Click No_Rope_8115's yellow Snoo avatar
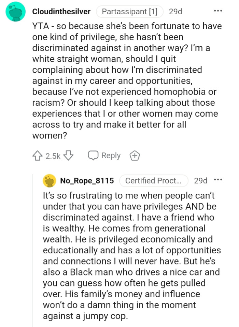 click(48, 181)
